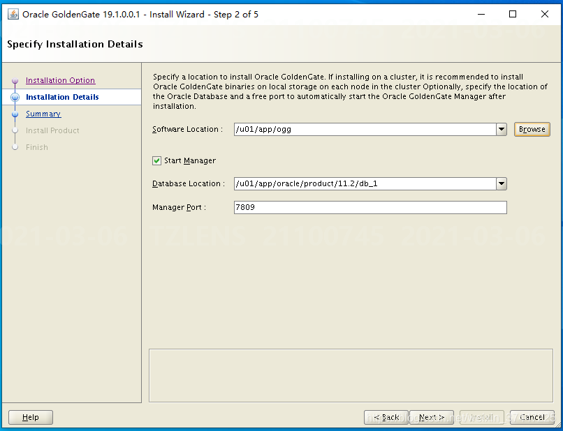563x431 pixels.
Task: Click the Installation Option step bullet
Action: click(15, 81)
